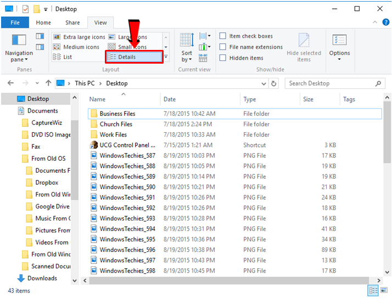This screenshot has width=392, height=299.
Task: Choose List layout
Action: (63, 57)
